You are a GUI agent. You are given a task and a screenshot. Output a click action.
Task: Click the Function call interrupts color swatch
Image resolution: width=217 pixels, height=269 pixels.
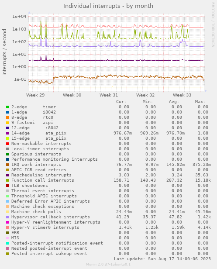7,180
